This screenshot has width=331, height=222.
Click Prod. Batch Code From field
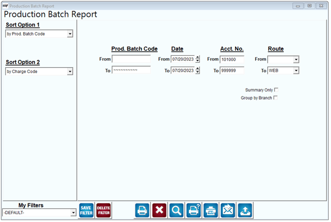131,59
